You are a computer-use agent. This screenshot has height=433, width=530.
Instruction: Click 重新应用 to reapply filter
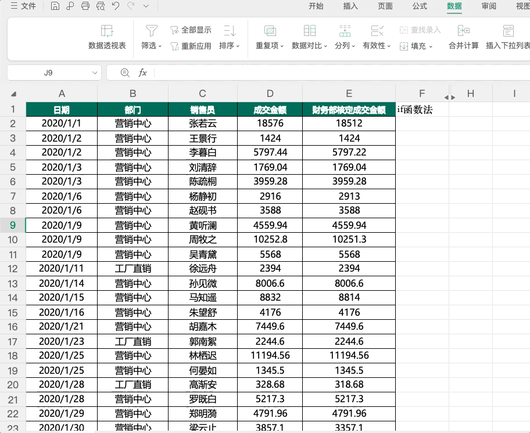pyautogui.click(x=191, y=46)
